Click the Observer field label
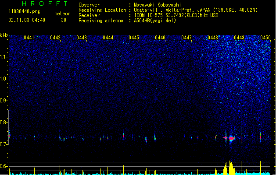 coord(89,5)
